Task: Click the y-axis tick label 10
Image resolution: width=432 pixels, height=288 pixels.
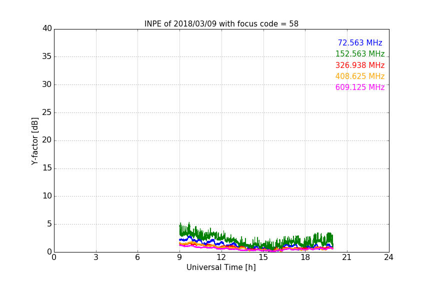Action: click(47, 196)
